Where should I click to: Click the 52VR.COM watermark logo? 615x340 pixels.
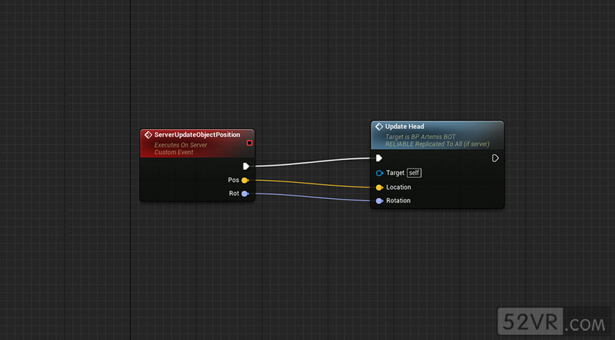click(554, 321)
